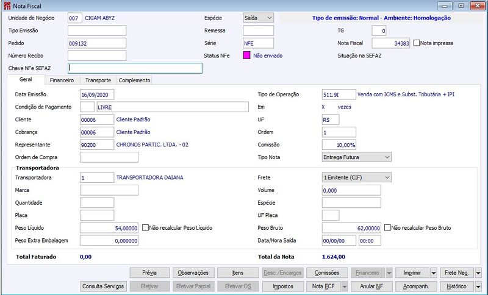Open the arrow menu next to Frete Neg.
Screen dimensions: 488x295
pos(478,273)
